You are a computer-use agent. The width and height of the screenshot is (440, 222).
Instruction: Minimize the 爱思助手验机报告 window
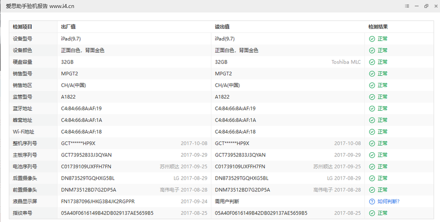417,6
